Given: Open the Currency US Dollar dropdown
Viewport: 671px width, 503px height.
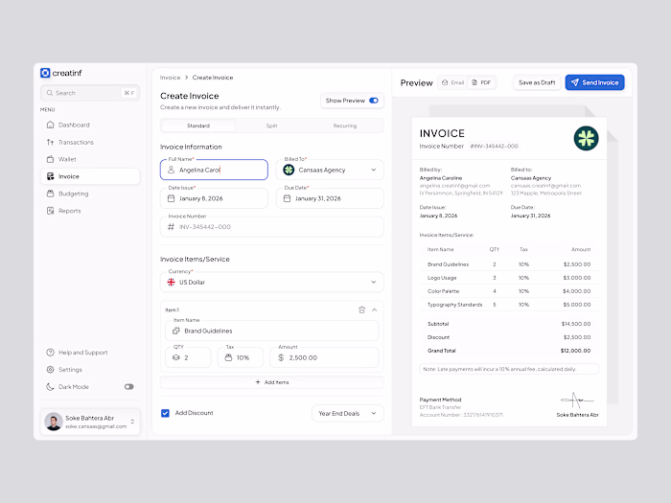Looking at the screenshot, I should [271, 283].
